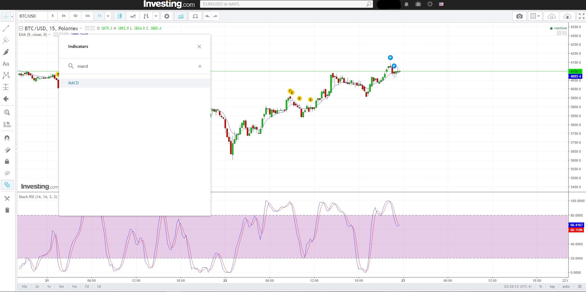Activate the zoom in tool
The width and height of the screenshot is (586, 292).
click(7, 112)
